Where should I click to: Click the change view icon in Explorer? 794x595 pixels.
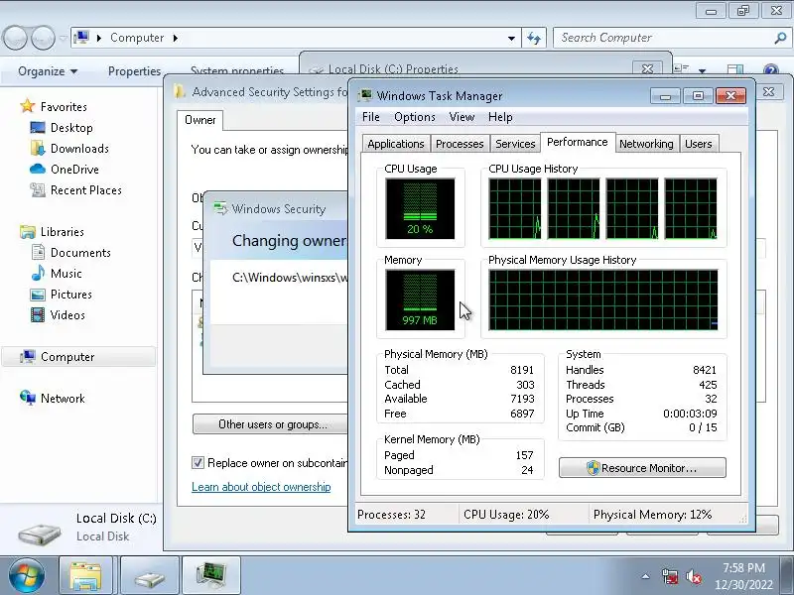(682, 68)
